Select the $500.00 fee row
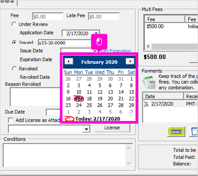Viewport: 198px width, 176px height. click(x=171, y=26)
